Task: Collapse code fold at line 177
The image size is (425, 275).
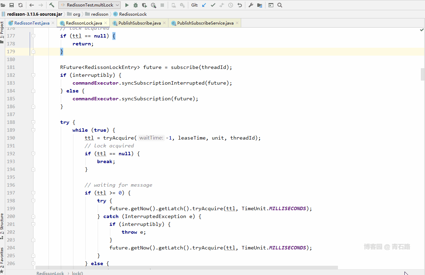Action: pos(33,36)
